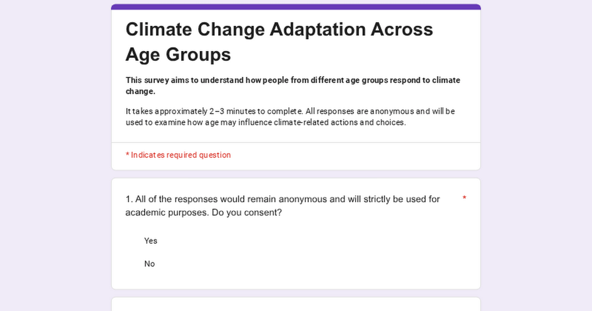Select the "No" consent option
The image size is (592, 311).
pos(149,264)
